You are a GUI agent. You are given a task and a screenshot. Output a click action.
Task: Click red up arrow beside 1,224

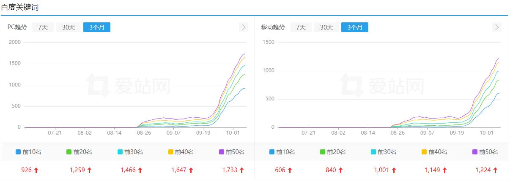(x=495, y=170)
